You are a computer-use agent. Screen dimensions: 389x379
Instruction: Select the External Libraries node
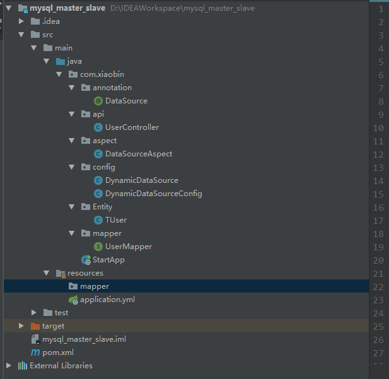tap(61, 366)
